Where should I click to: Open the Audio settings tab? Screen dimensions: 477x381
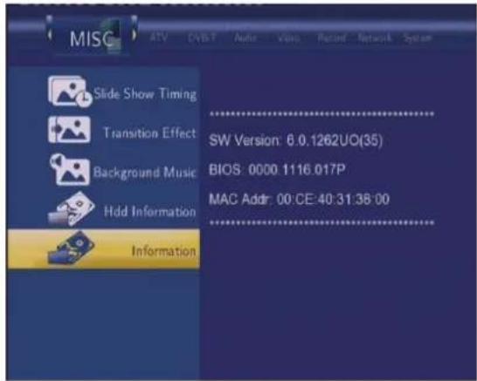click(x=245, y=38)
